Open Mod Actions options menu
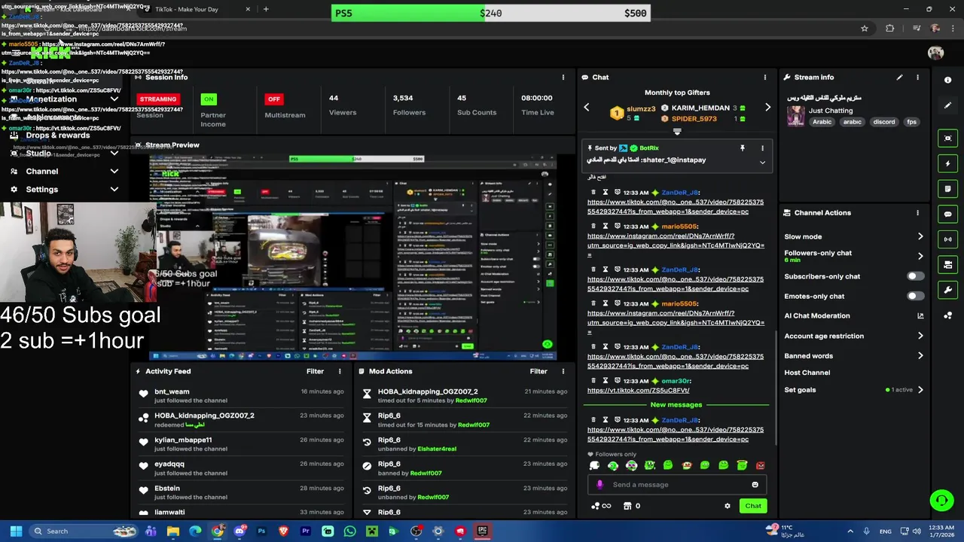 [x=563, y=371]
